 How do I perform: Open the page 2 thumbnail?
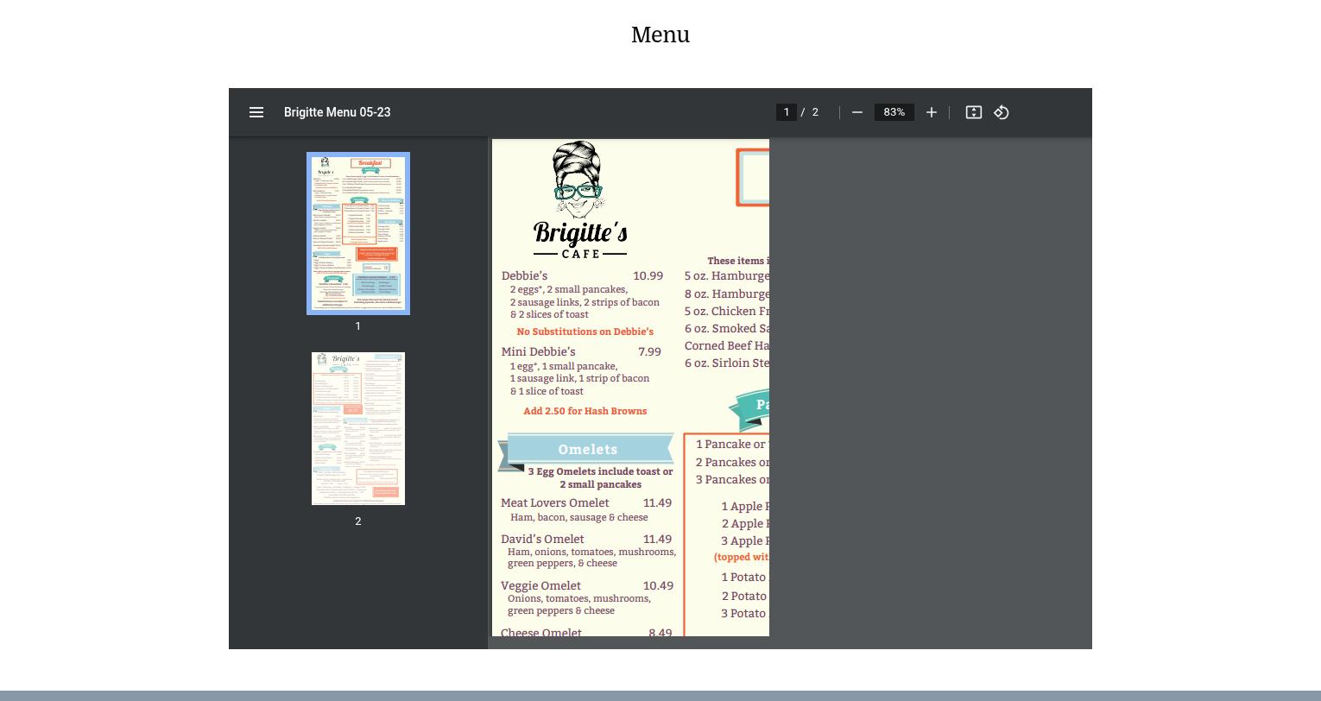tap(358, 428)
